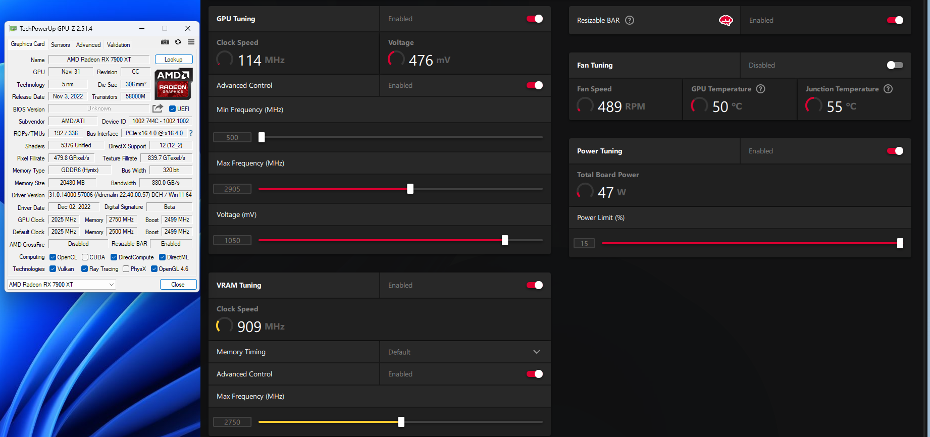Click the GPU name field in GPU-Z
930x437 pixels.
point(99,60)
